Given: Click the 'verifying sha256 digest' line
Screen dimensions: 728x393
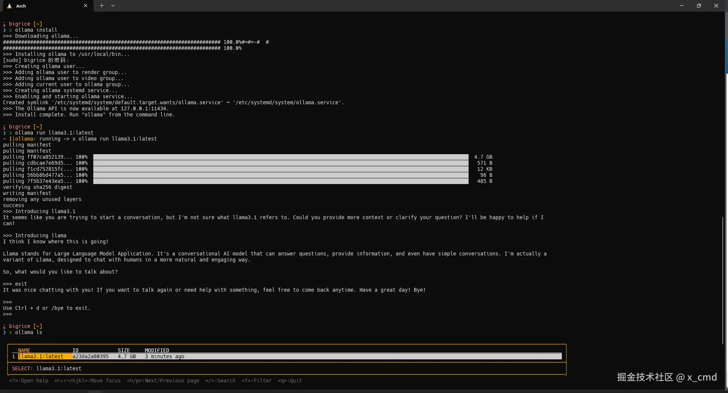Looking at the screenshot, I should coord(38,187).
